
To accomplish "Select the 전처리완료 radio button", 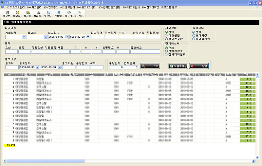I will point(167,51).
